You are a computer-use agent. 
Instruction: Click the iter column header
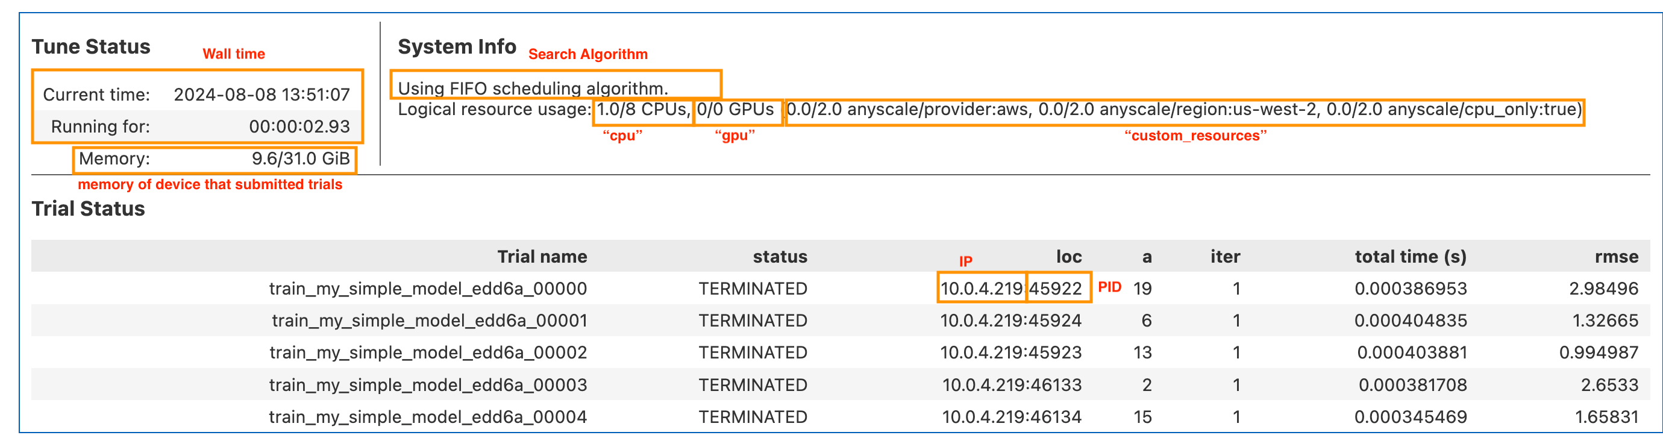[x=1224, y=257]
